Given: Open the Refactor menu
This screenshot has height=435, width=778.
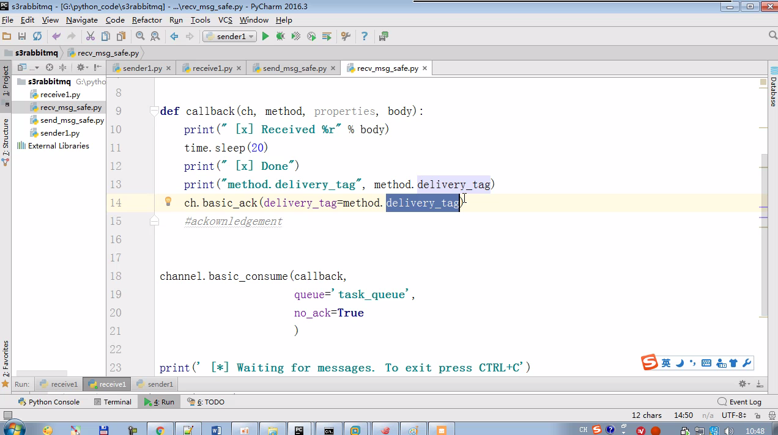Looking at the screenshot, I should coord(147,20).
